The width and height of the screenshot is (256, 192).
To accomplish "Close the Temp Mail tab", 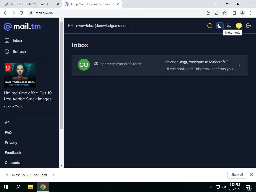I will [118, 4].
